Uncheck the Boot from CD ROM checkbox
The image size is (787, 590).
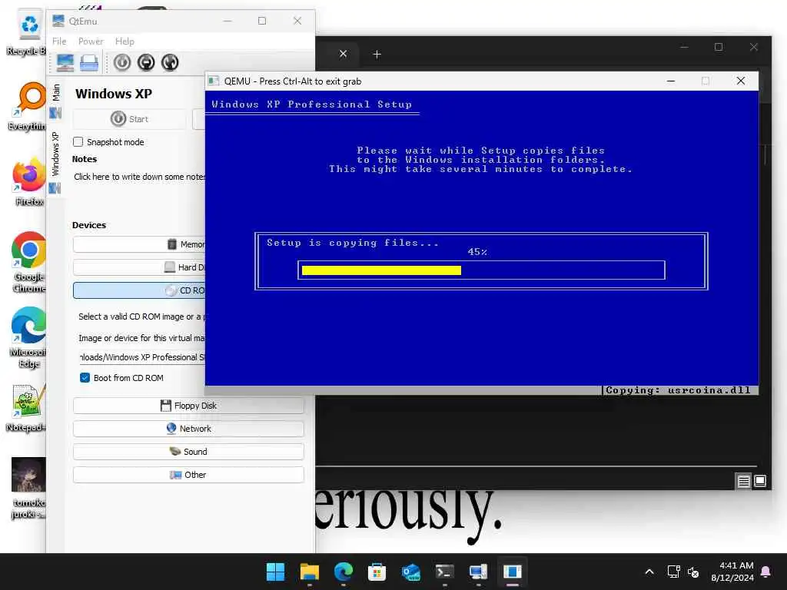pyautogui.click(x=85, y=378)
